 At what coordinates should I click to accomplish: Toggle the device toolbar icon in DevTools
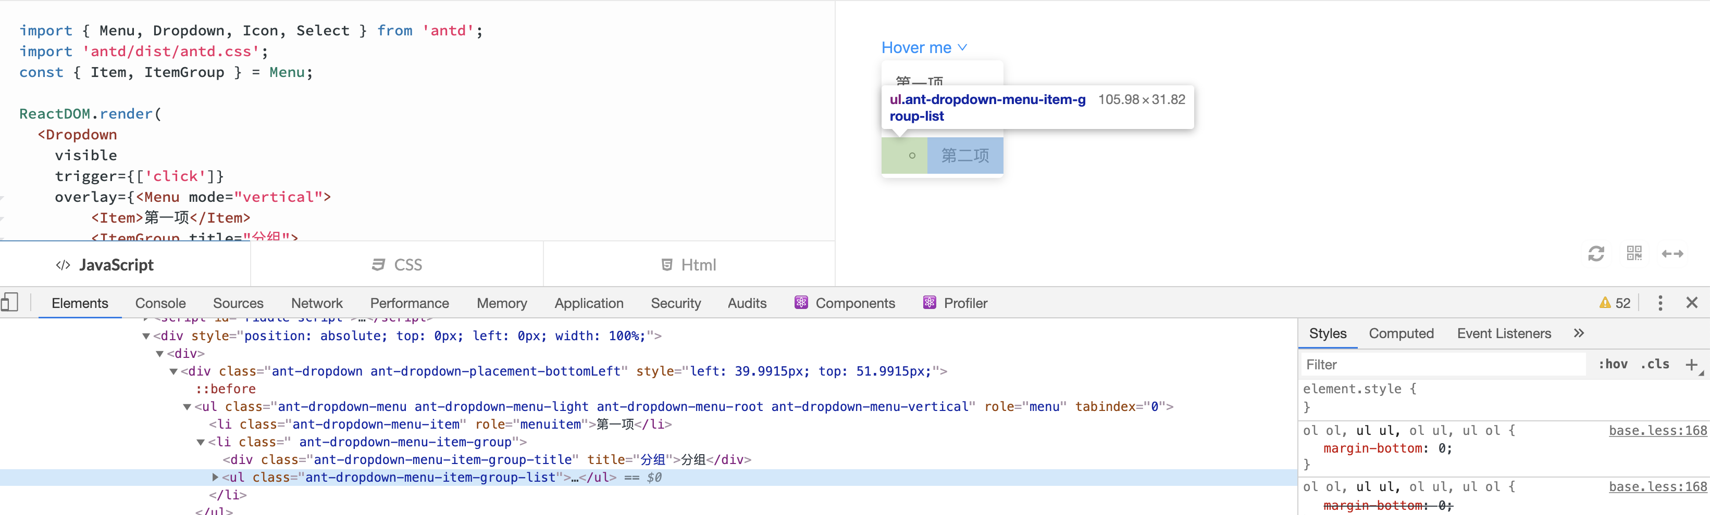coord(10,302)
